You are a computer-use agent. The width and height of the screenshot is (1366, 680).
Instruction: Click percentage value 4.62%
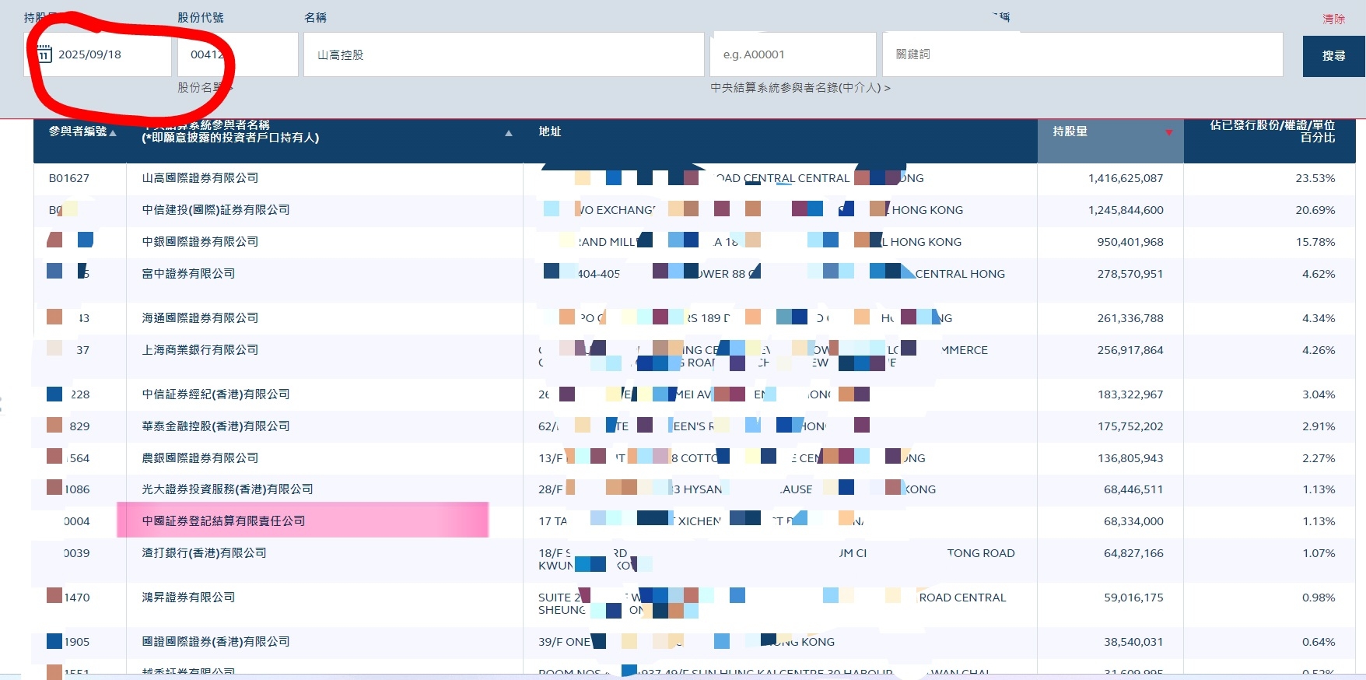[1319, 274]
